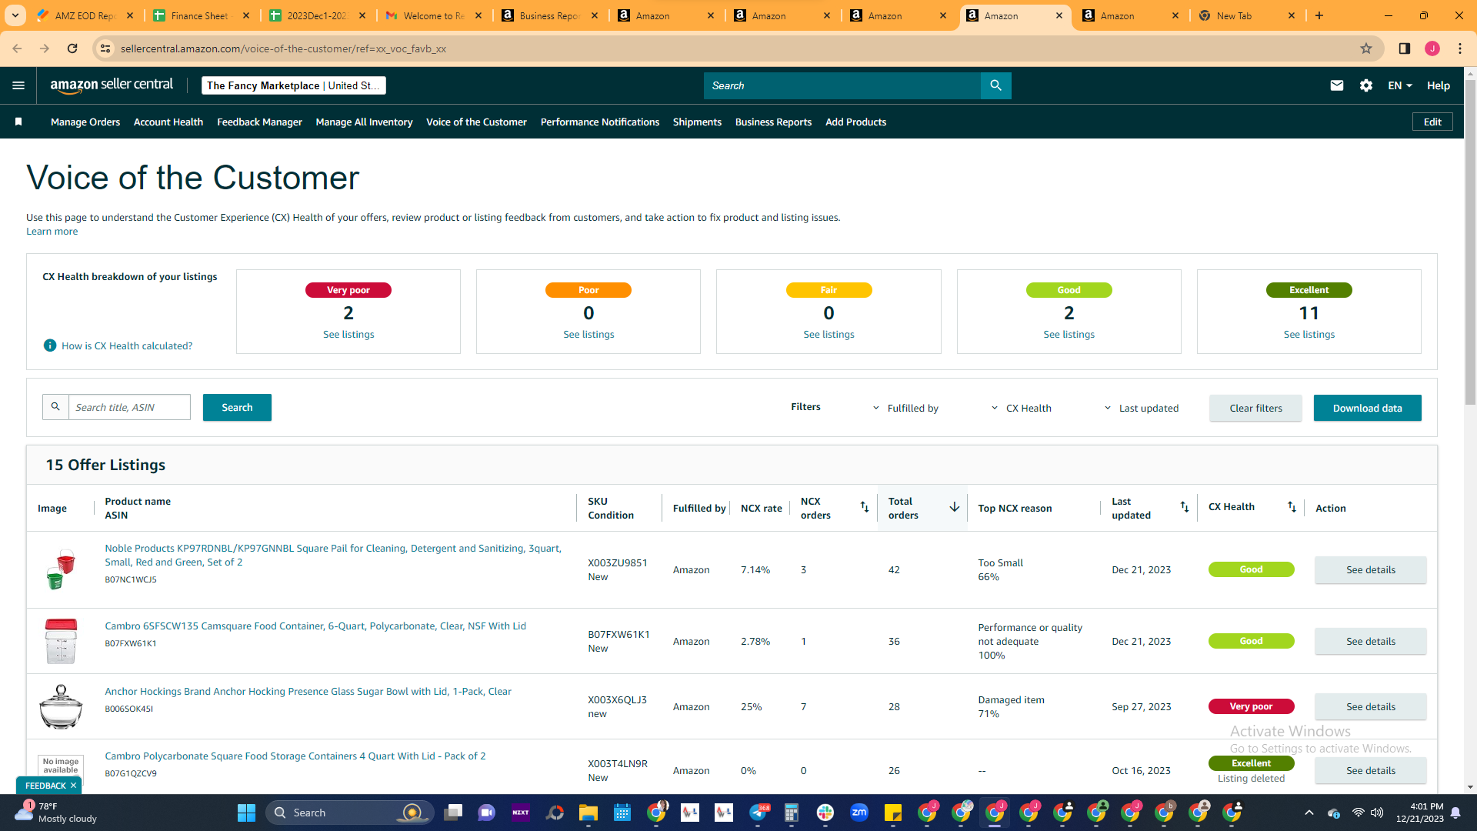Click See listings under Very poor
Image resolution: width=1477 pixels, height=831 pixels.
[348, 334]
